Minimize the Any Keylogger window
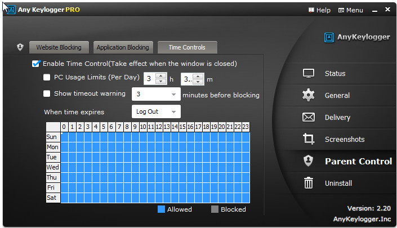This screenshot has height=228, width=397. pyautogui.click(x=374, y=11)
